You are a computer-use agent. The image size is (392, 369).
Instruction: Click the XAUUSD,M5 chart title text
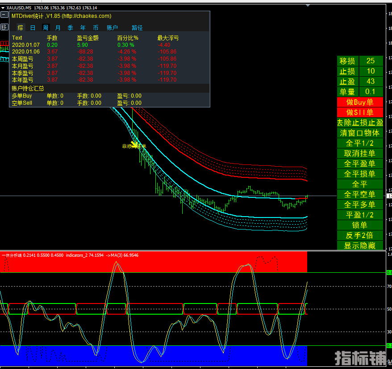point(19,8)
